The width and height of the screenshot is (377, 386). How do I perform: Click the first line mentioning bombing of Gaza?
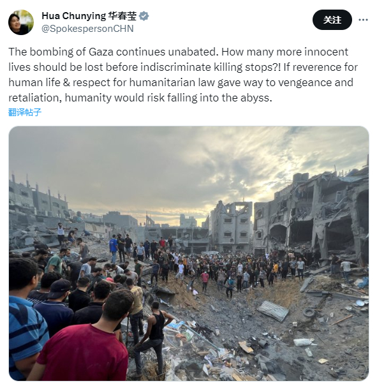tap(179, 52)
